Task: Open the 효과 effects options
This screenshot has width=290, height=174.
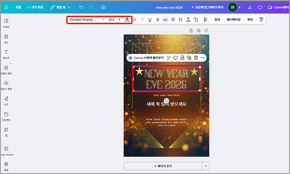Action: point(217,19)
